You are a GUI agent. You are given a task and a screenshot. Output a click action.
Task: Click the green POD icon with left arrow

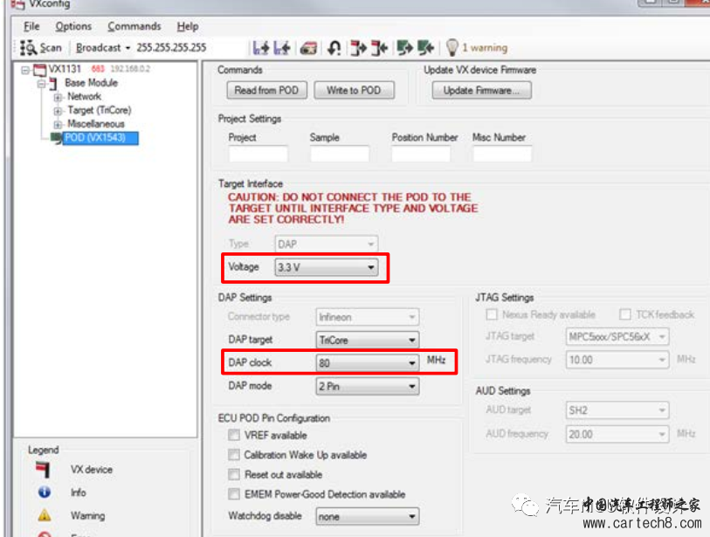(425, 47)
